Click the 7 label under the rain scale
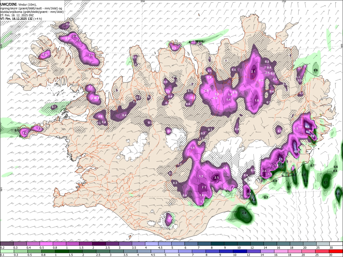Image resolution: width=343 pixels, height=257 pixels. (x=193, y=255)
